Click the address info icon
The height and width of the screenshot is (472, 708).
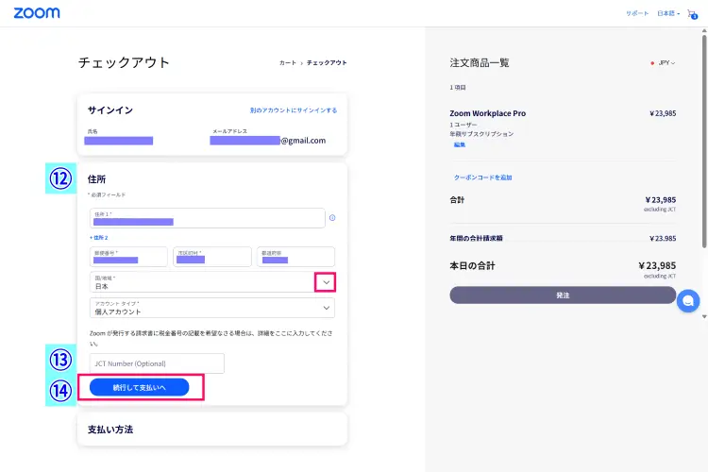pyautogui.click(x=332, y=218)
